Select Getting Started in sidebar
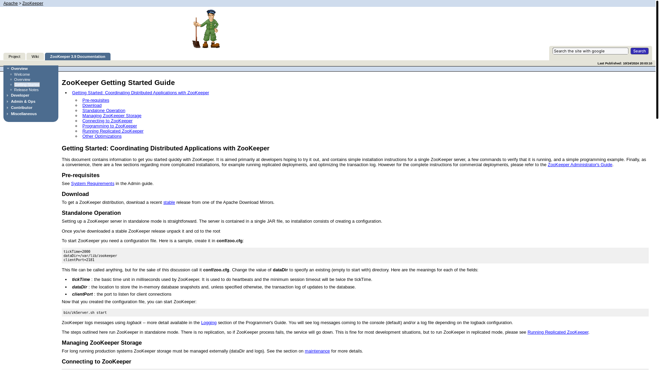The width and height of the screenshot is (659, 370). coord(27,85)
